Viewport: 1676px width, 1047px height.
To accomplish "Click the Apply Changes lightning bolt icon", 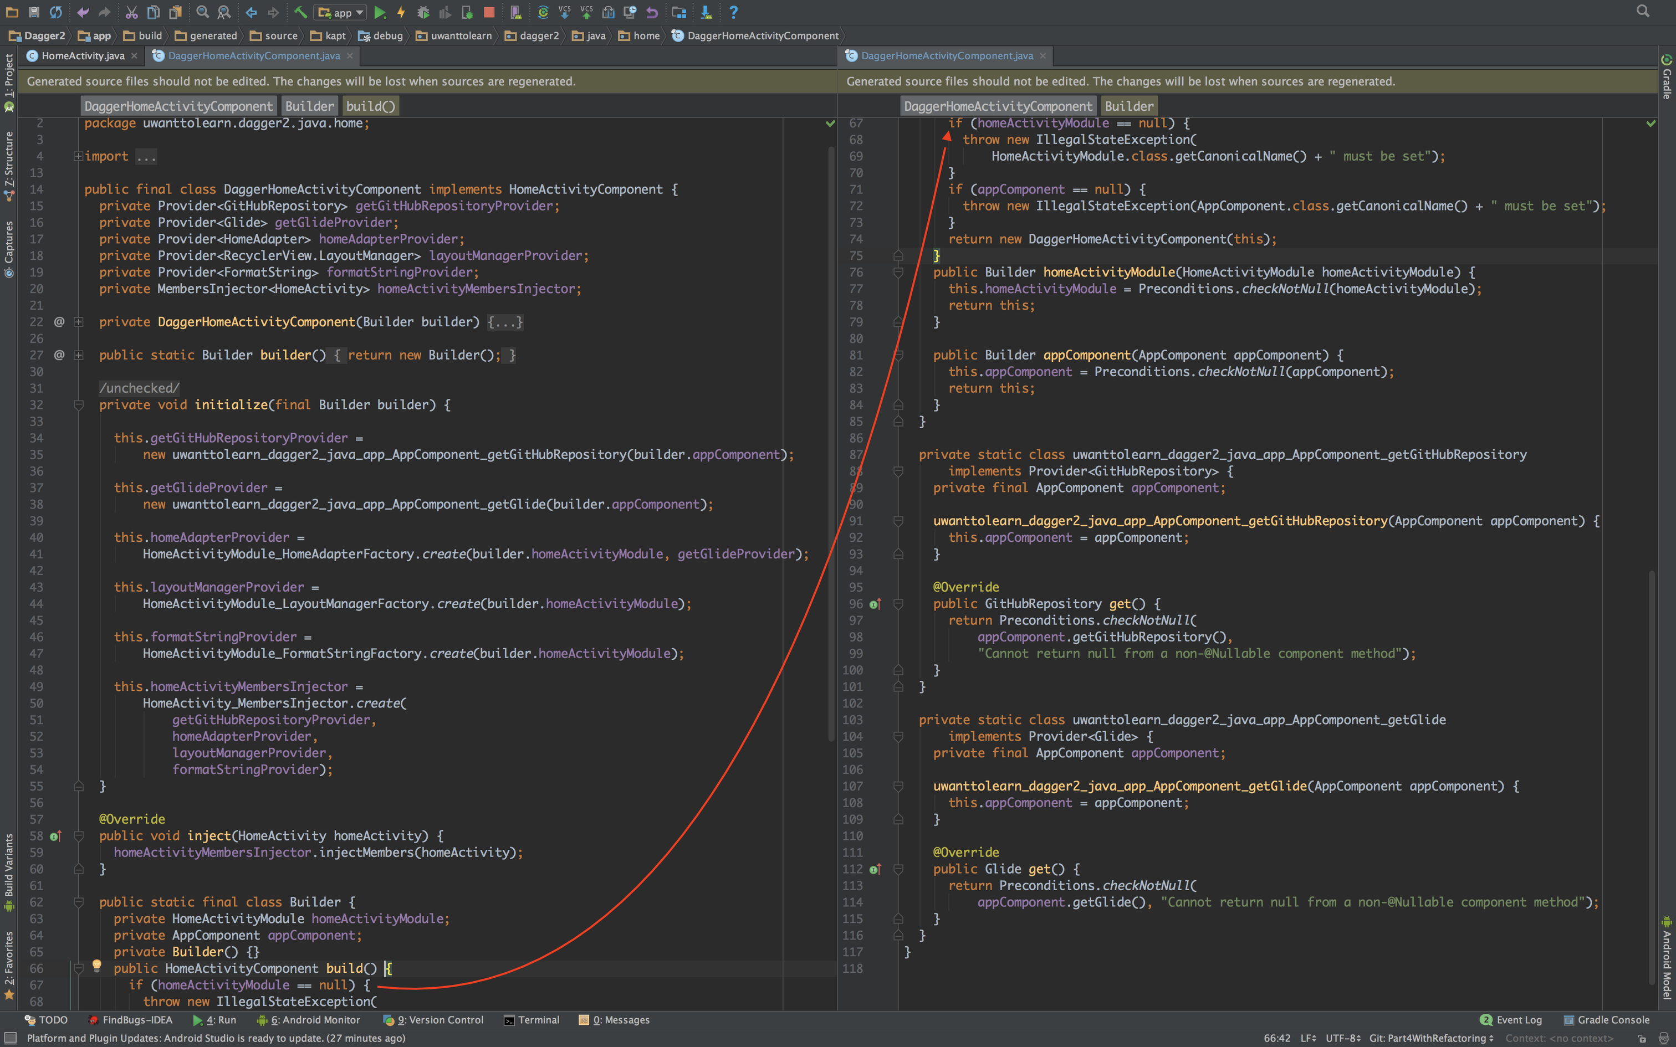I will click(401, 12).
